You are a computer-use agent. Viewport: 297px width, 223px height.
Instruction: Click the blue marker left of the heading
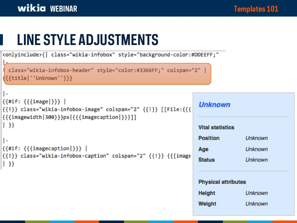tap(2, 40)
